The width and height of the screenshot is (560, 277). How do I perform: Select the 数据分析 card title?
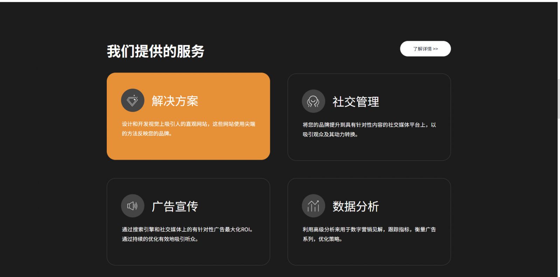coord(356,206)
